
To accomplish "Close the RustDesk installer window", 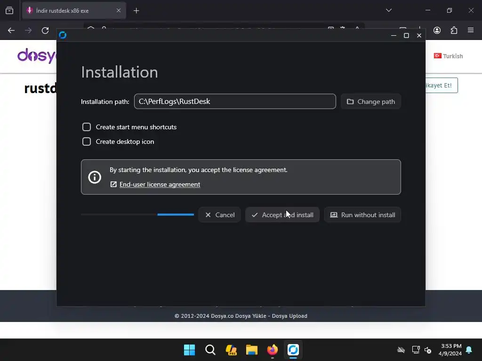I will [x=419, y=35].
